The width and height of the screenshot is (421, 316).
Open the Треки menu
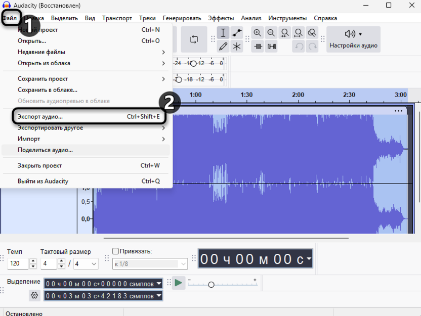(147, 18)
